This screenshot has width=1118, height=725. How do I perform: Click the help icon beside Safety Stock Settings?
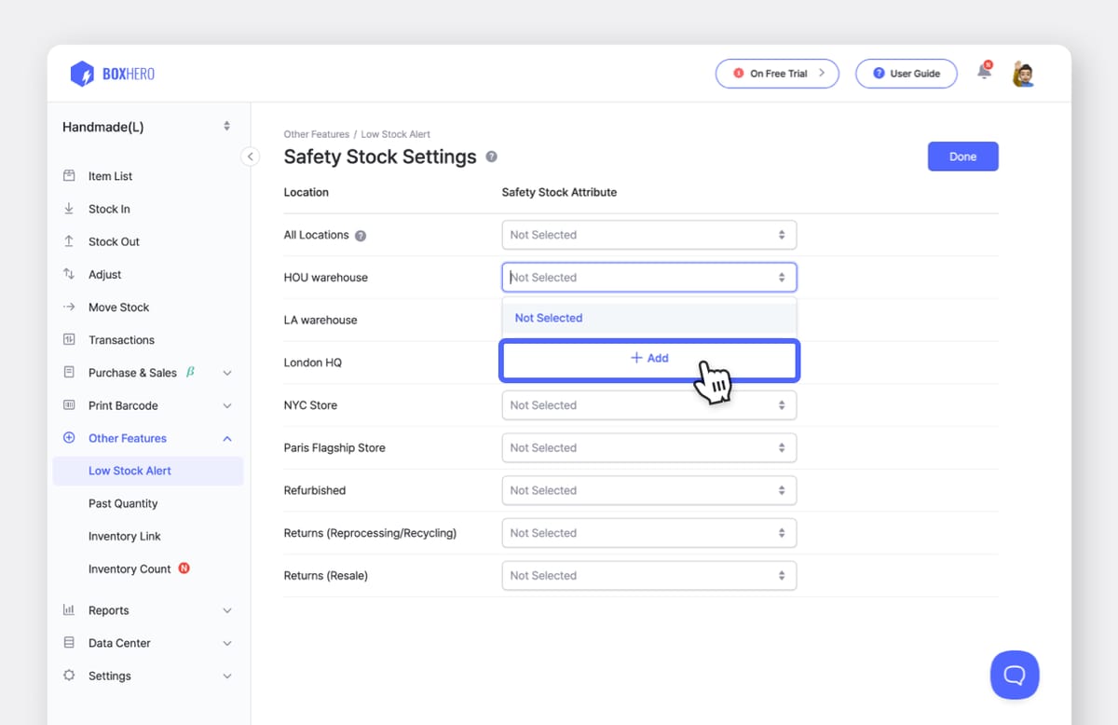tap(491, 157)
